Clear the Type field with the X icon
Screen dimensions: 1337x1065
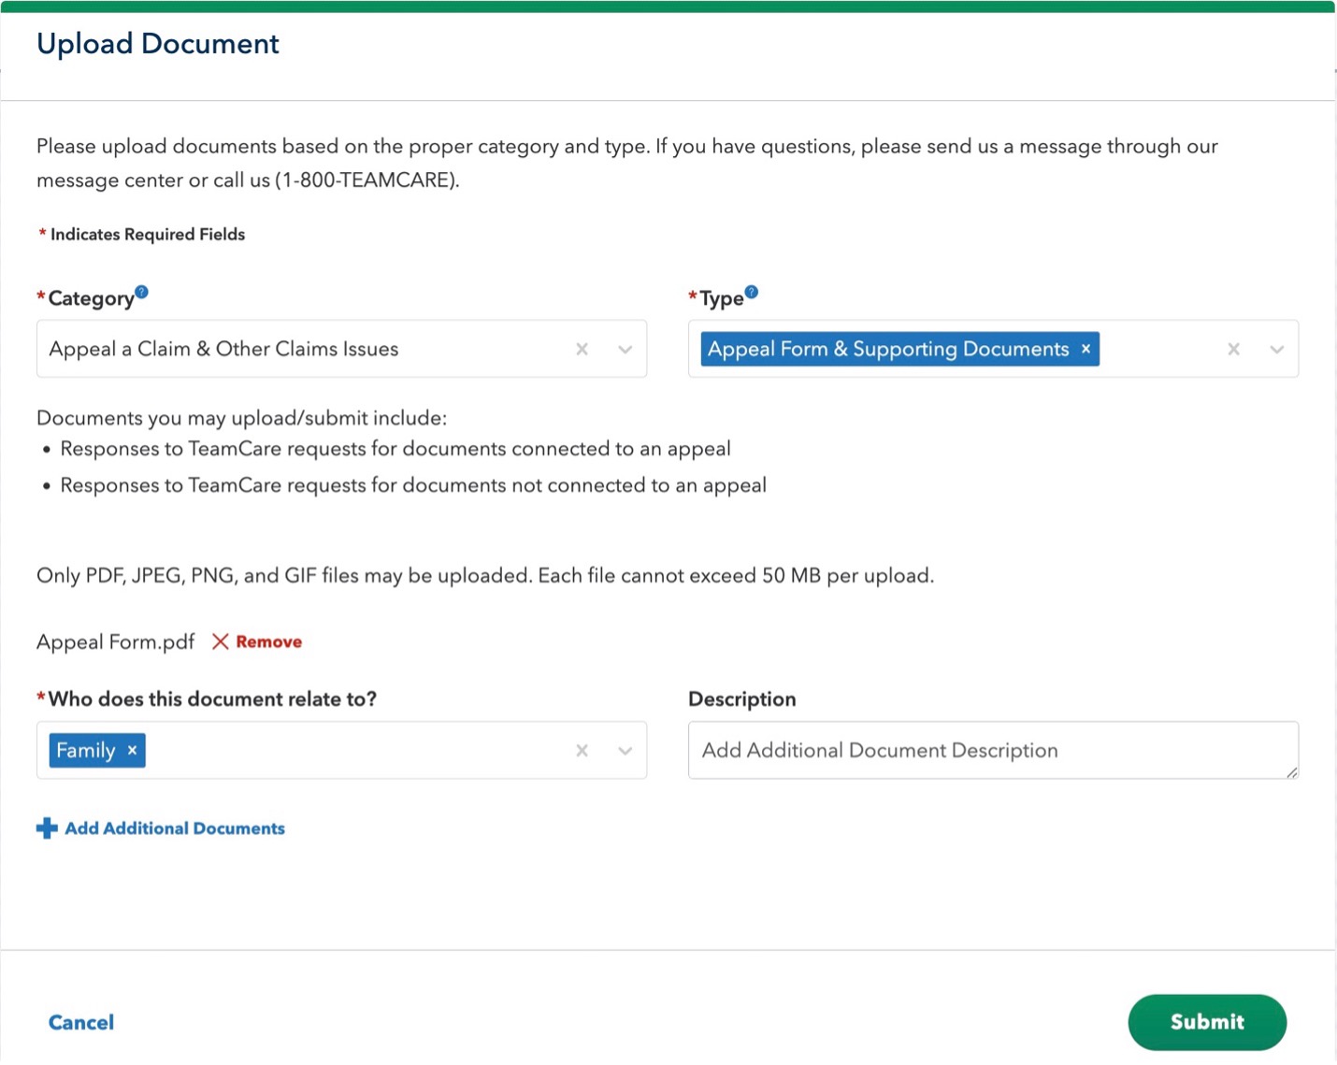(x=1233, y=349)
